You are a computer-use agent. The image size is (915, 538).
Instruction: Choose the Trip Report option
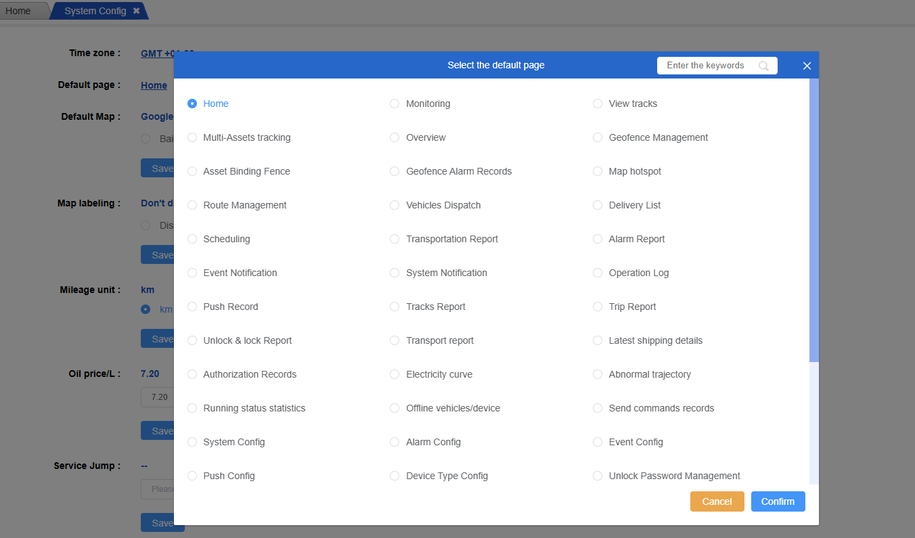pos(598,307)
